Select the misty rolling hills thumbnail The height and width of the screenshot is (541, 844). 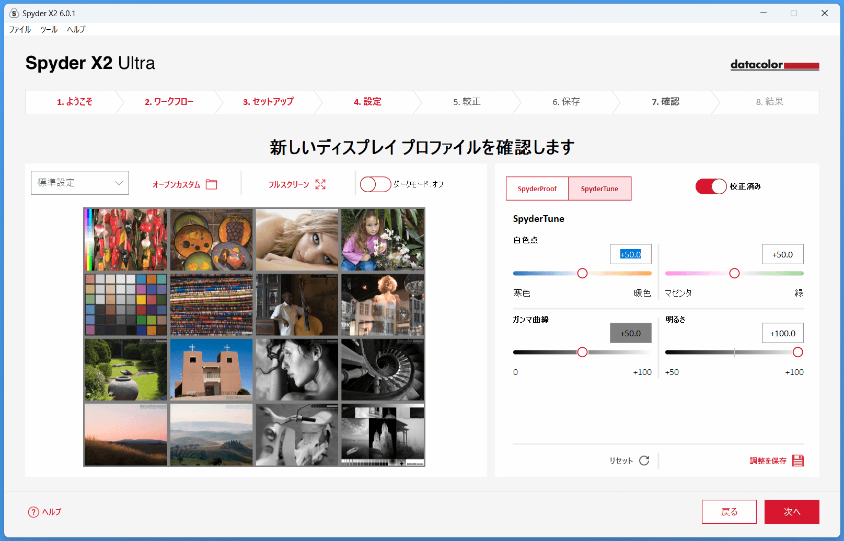coord(212,434)
